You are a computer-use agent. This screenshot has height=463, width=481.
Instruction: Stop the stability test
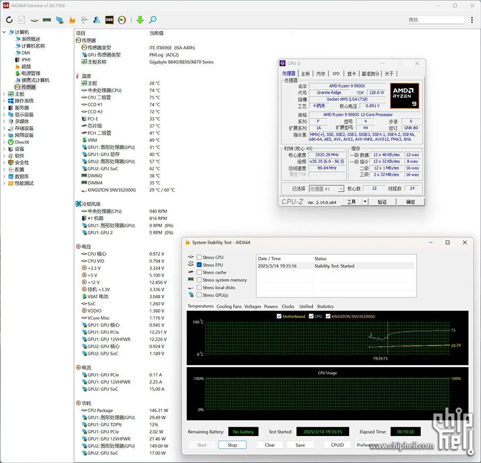click(232, 445)
